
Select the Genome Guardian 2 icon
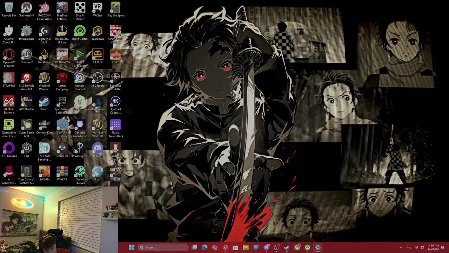(80, 128)
